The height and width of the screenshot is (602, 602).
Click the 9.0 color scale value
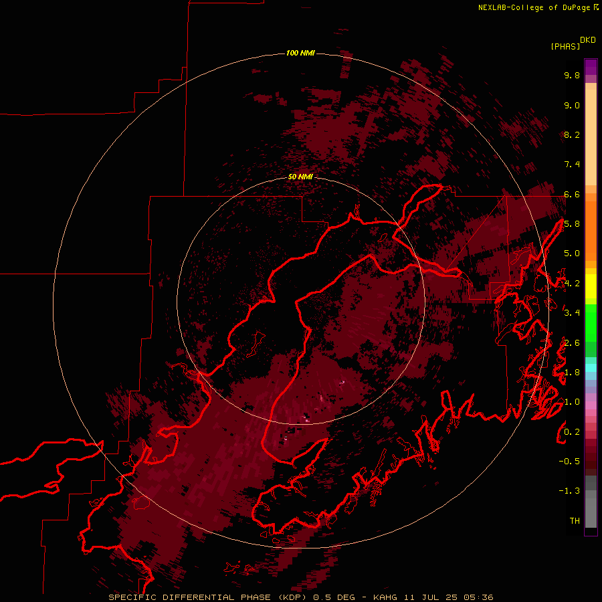click(x=572, y=105)
